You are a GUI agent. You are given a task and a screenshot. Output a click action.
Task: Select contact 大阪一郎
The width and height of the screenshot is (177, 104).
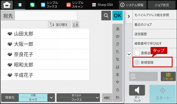coord(45,44)
